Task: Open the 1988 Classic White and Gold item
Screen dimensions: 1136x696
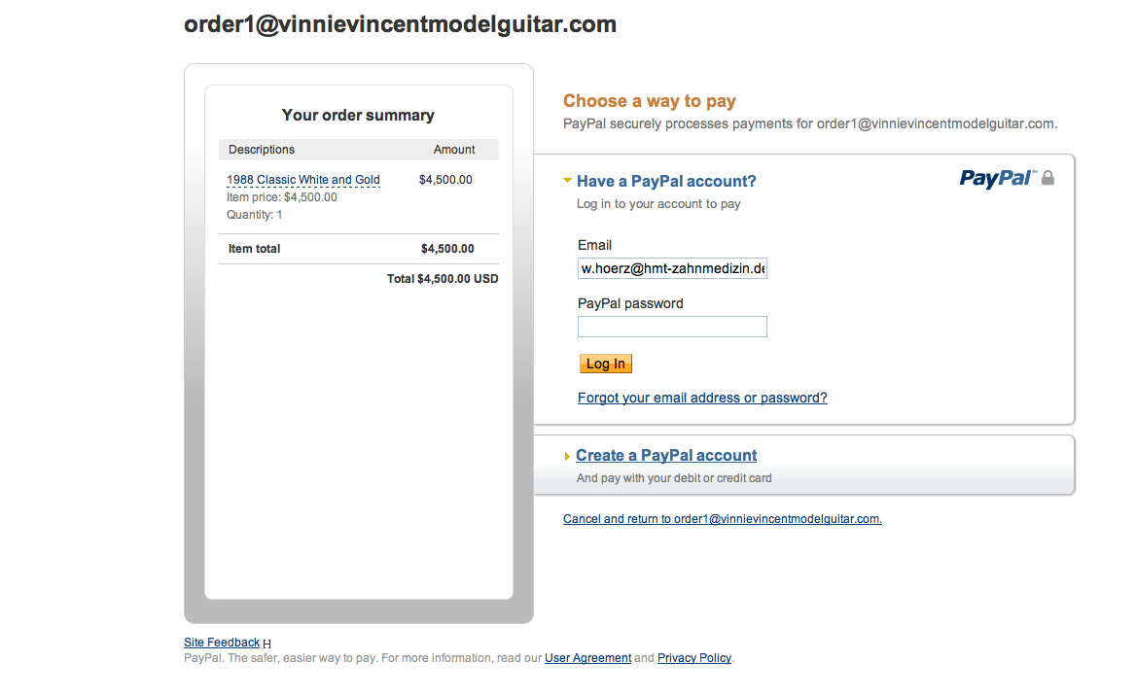Action: [x=303, y=180]
